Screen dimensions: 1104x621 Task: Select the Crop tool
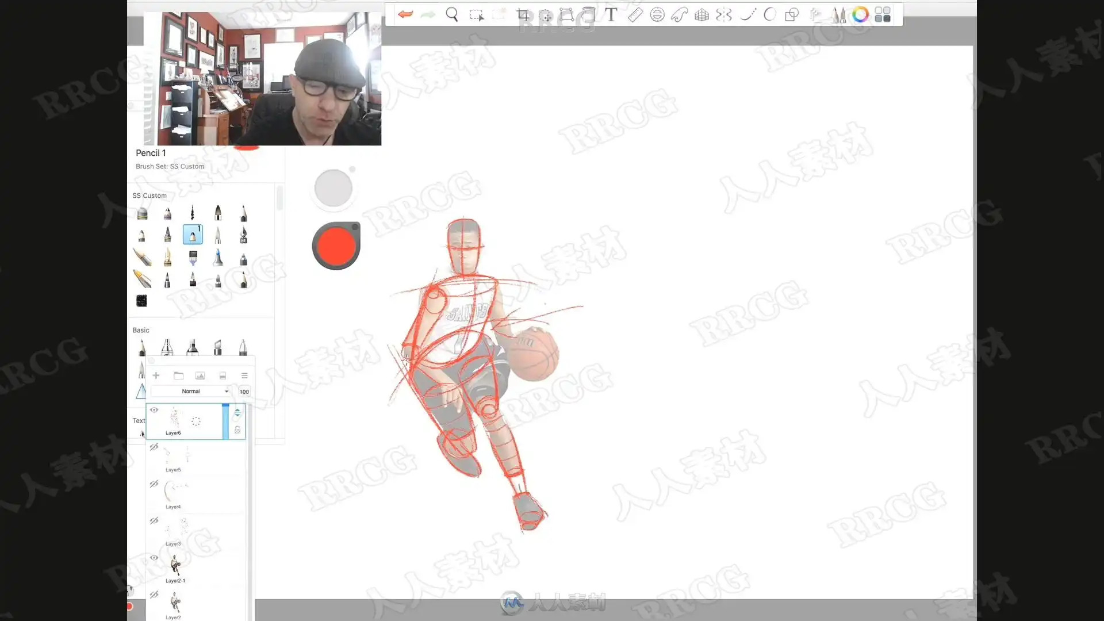pyautogui.click(x=523, y=15)
